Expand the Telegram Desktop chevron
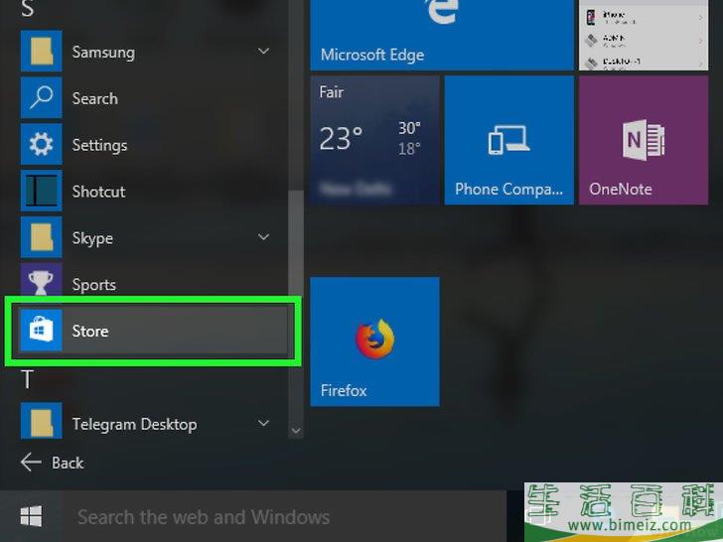The image size is (723, 542). tap(263, 423)
